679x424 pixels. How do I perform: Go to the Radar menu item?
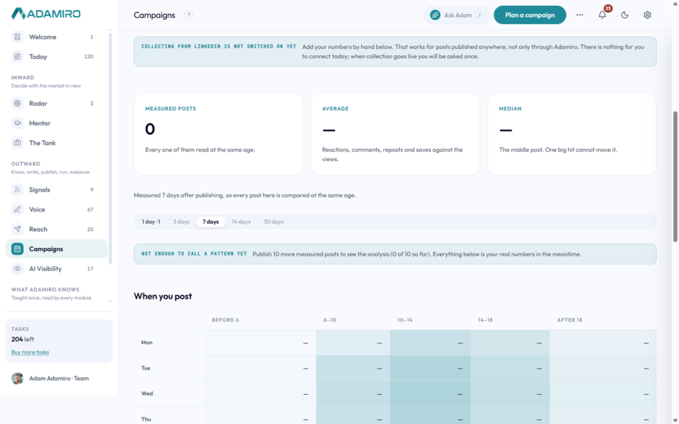pos(57,103)
